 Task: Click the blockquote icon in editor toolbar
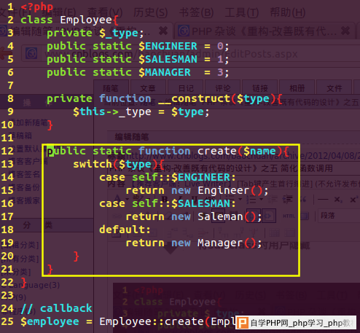(x=302, y=200)
